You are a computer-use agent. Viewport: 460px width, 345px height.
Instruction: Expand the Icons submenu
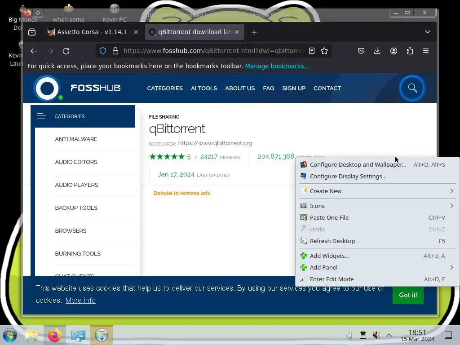(377, 206)
